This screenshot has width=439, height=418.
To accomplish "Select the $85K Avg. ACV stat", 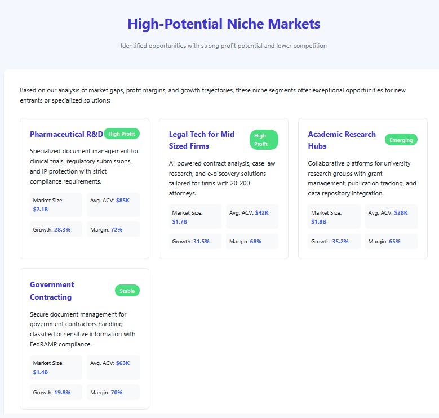I will tap(113, 204).
